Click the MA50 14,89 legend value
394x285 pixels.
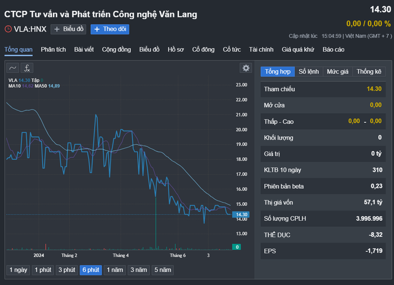point(54,86)
